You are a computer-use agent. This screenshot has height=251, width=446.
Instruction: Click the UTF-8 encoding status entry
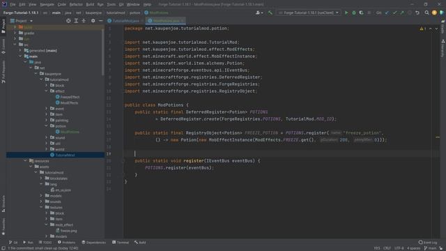399,248
